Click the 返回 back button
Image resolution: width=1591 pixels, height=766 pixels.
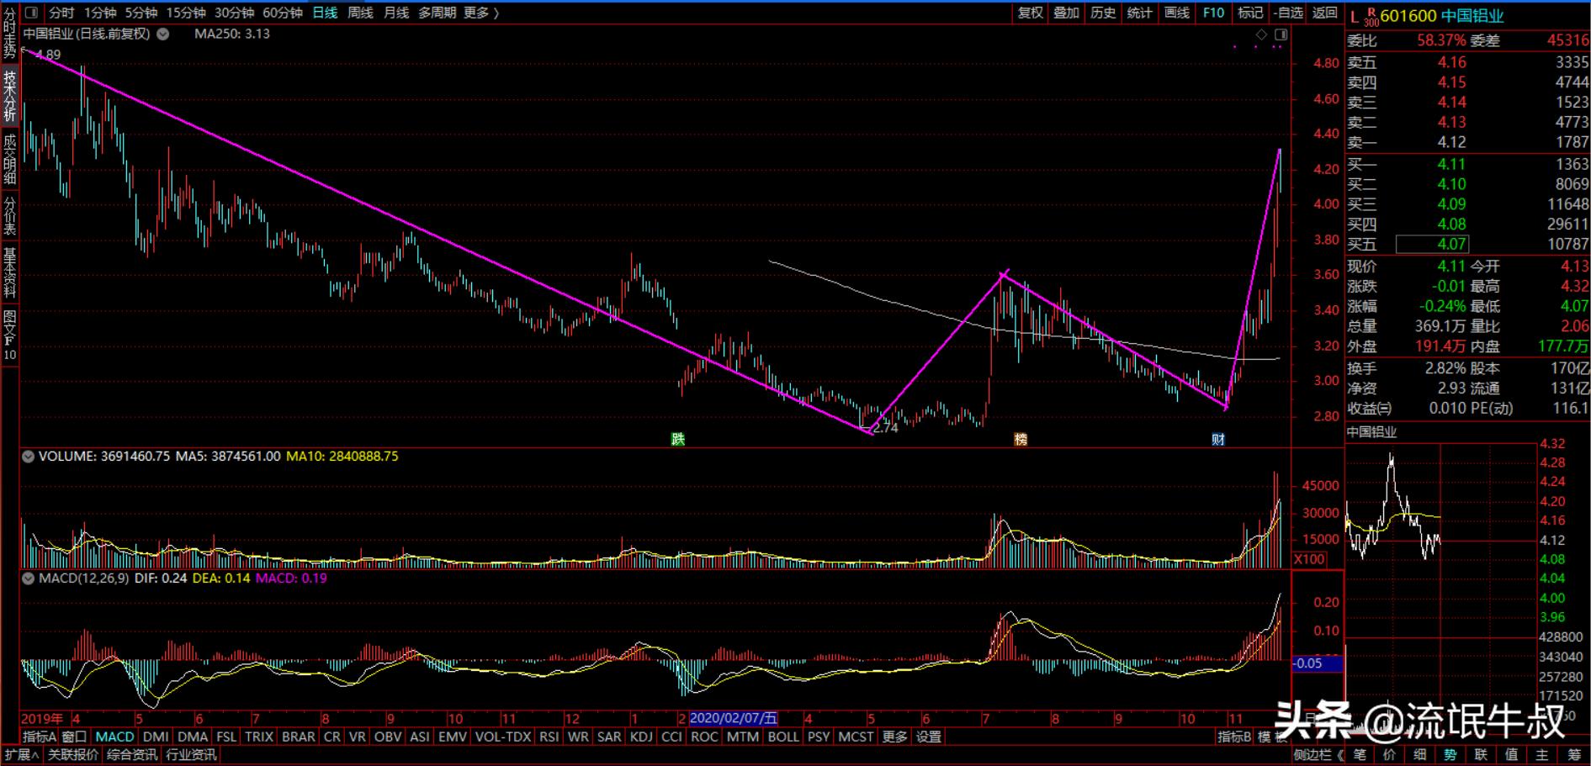point(1325,13)
